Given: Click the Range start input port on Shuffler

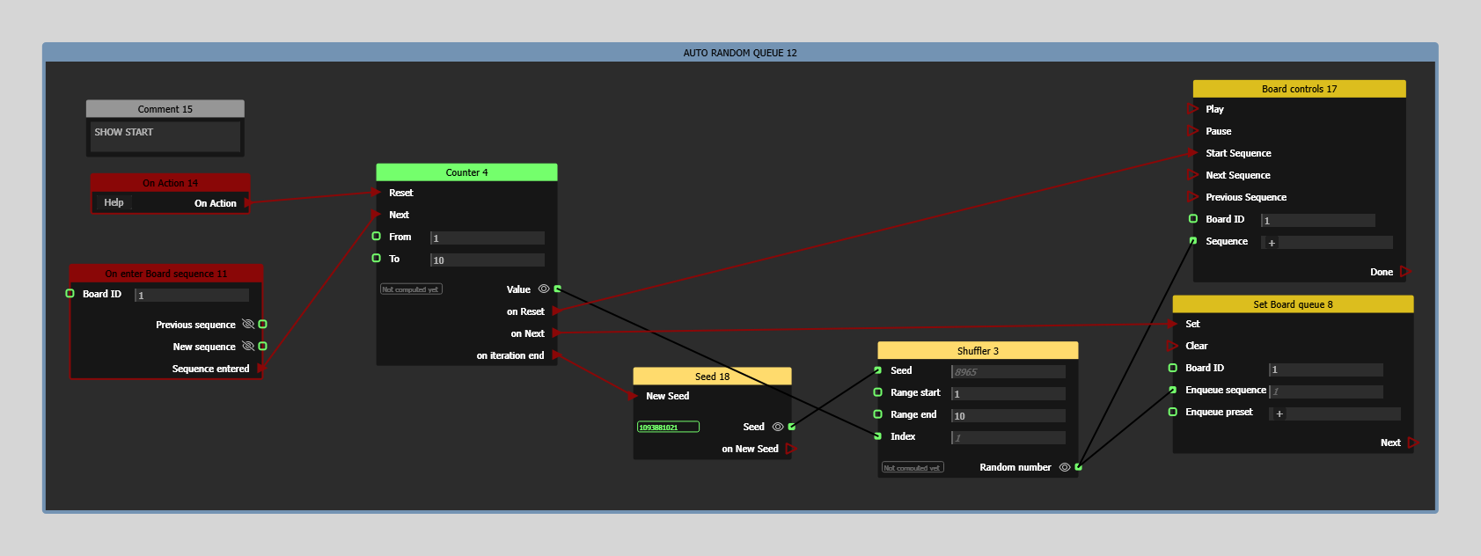Looking at the screenshot, I should click(x=877, y=392).
